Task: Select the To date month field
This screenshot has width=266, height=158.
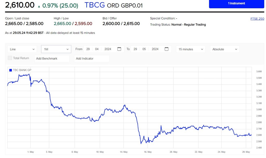Action: pyautogui.click(x=144, y=49)
